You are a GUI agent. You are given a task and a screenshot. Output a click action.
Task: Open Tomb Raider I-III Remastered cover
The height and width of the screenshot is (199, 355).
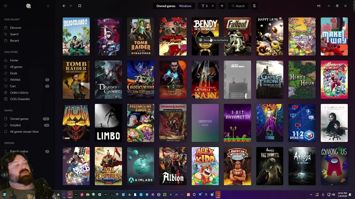(141, 36)
